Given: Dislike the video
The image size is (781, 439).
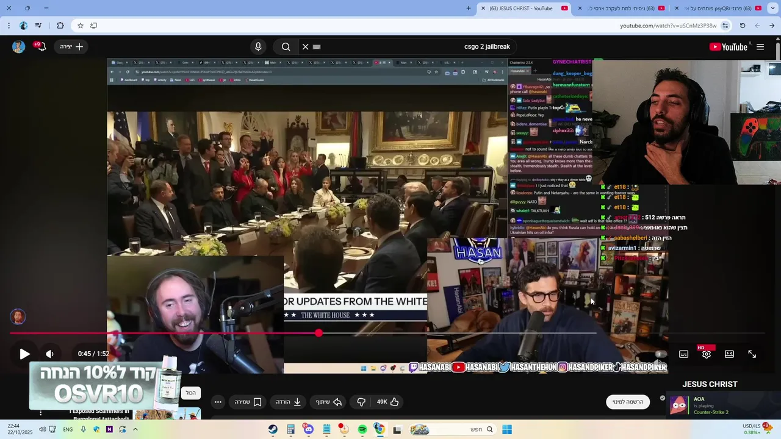Looking at the screenshot, I should click(361, 402).
